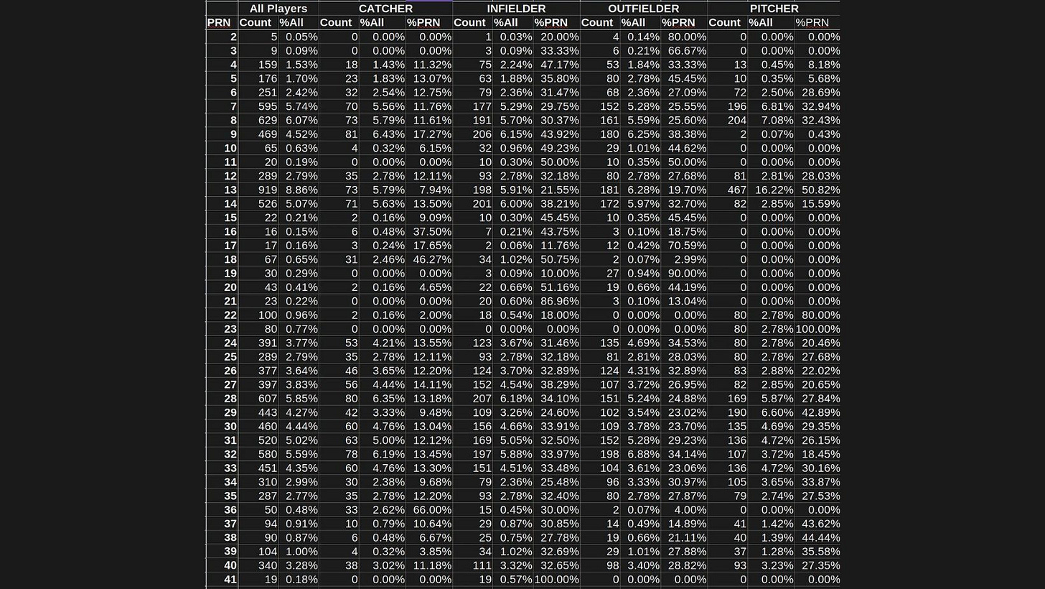The height and width of the screenshot is (589, 1045).
Task: Select the OUTFIELDER group header
Action: (x=644, y=9)
